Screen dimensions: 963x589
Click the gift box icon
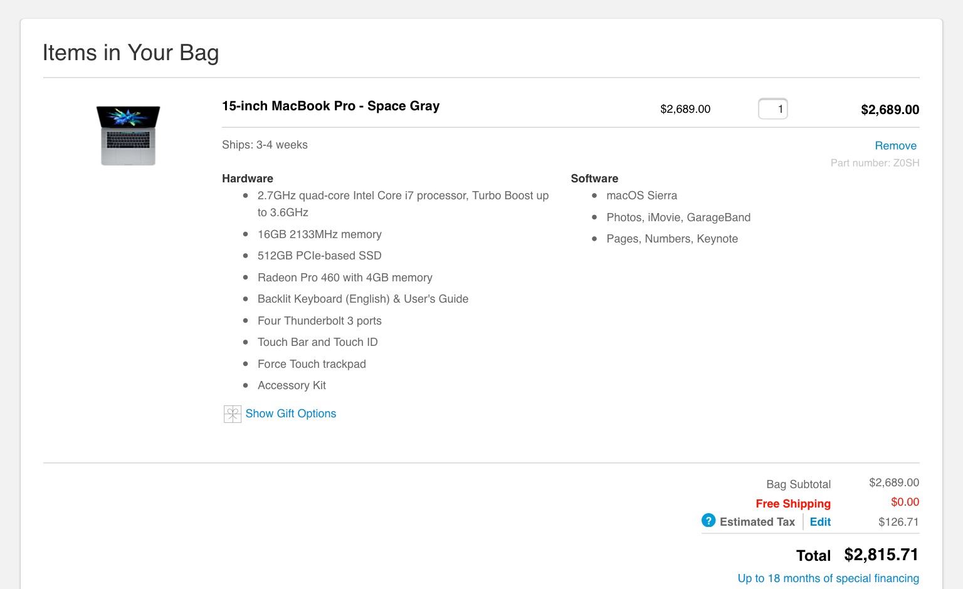232,414
